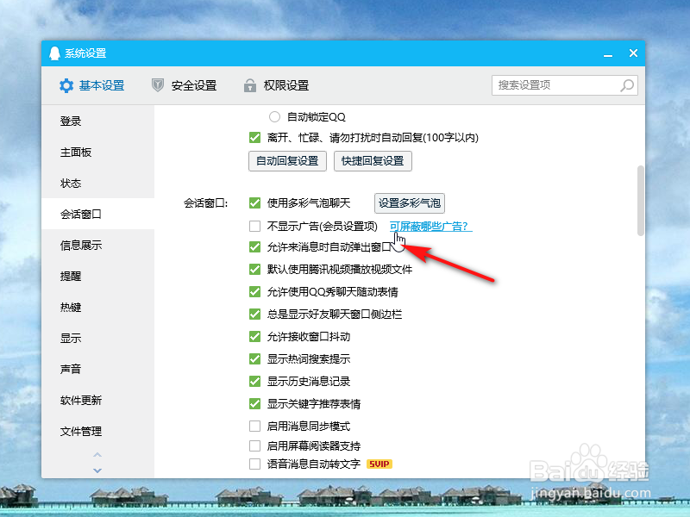Open the 可屏蔽哪些广告? link
690x517 pixels.
pos(430,226)
